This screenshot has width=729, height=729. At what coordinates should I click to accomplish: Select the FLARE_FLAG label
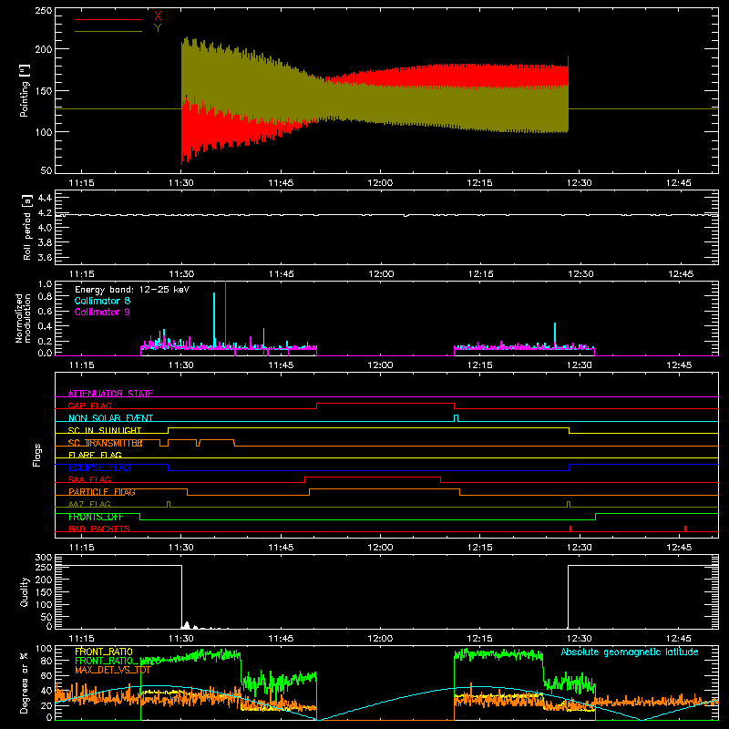[95, 455]
